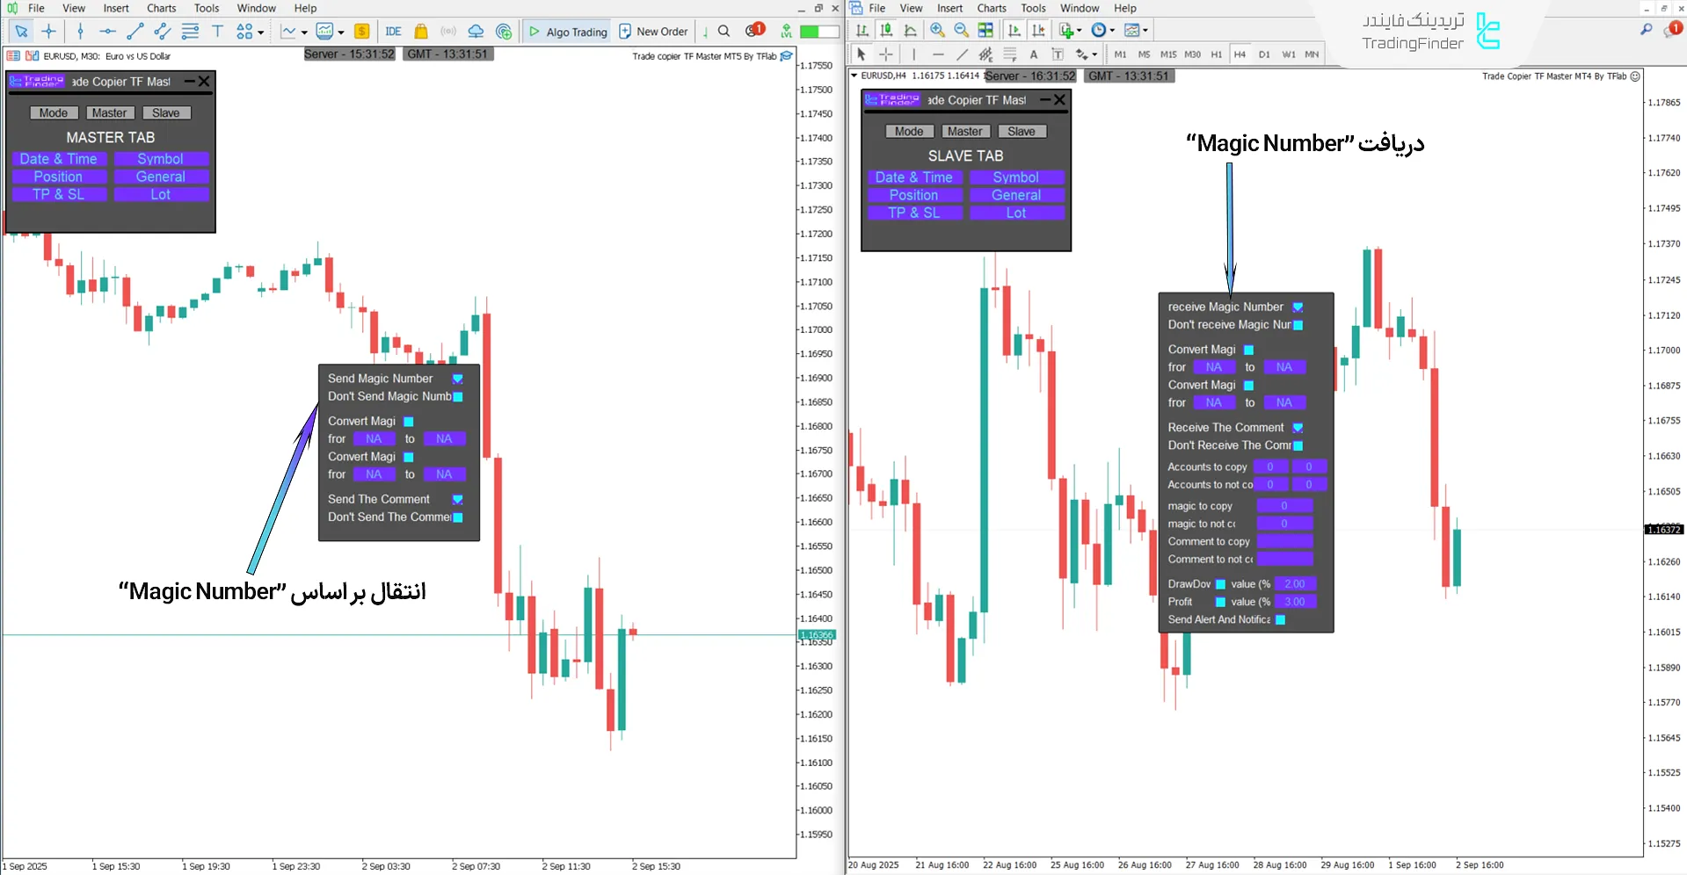Enable Algo Trading

coord(567,31)
